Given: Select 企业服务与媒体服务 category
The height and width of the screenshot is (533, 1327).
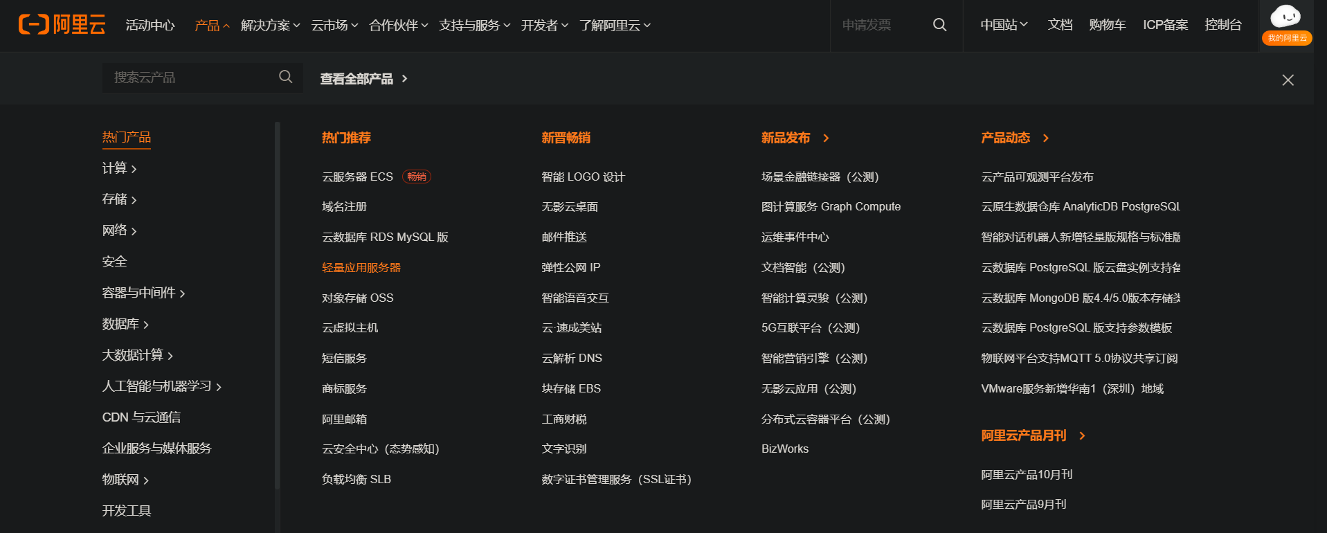Looking at the screenshot, I should [156, 449].
